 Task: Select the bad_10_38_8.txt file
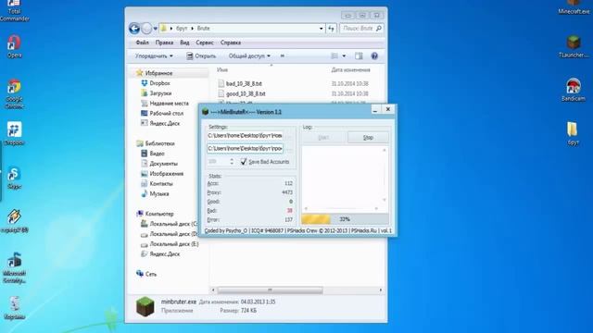239,83
